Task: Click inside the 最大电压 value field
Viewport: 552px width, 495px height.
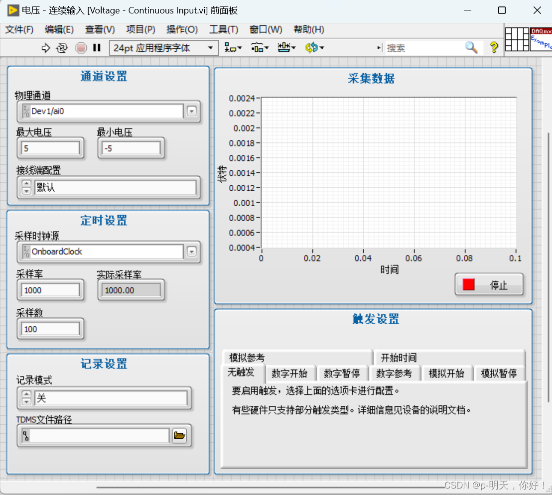Action: click(50, 148)
